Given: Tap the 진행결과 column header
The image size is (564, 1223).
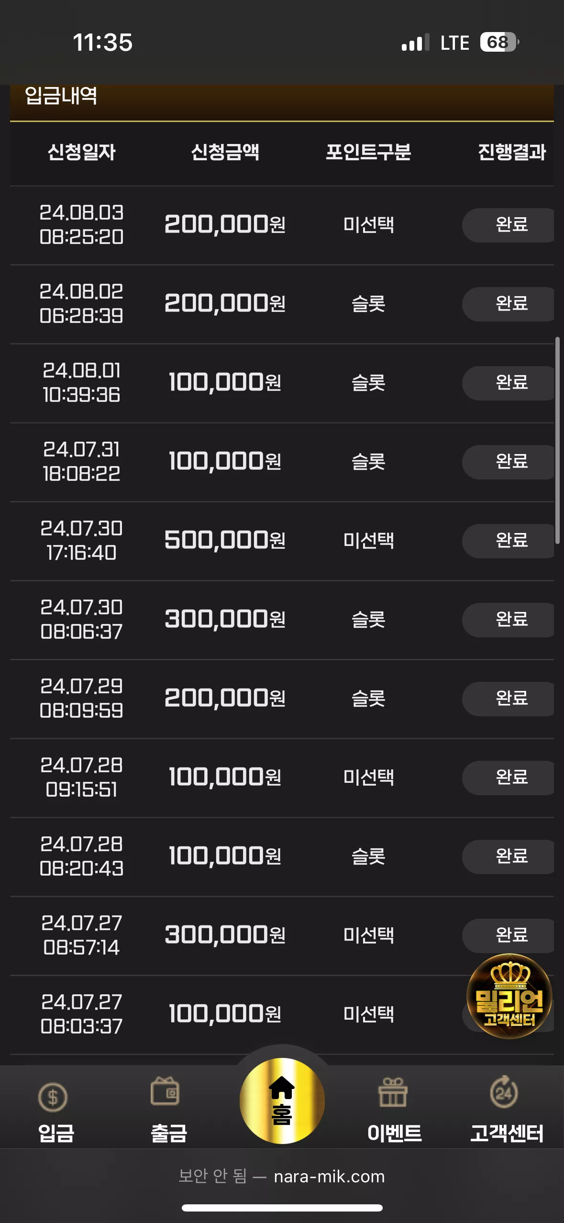Looking at the screenshot, I should point(512,152).
